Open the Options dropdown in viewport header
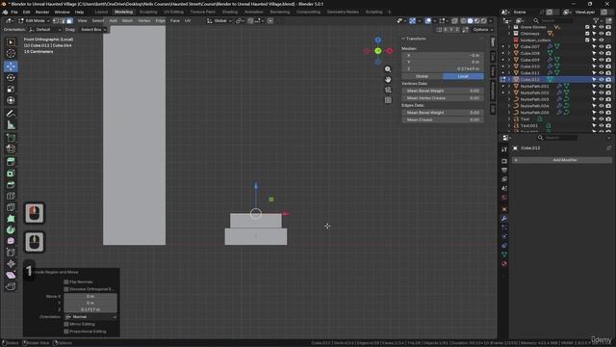 click(482, 30)
